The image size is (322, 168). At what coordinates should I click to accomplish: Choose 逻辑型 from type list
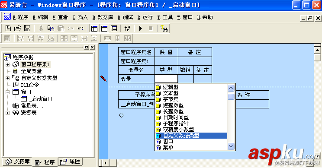click(x=171, y=87)
